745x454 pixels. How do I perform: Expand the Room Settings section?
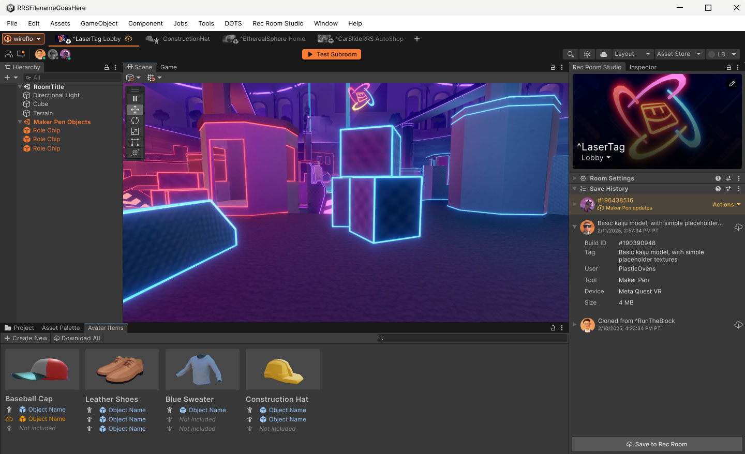point(574,178)
